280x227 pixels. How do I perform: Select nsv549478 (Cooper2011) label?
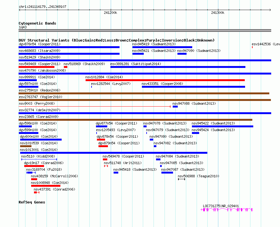(x=123, y=156)
